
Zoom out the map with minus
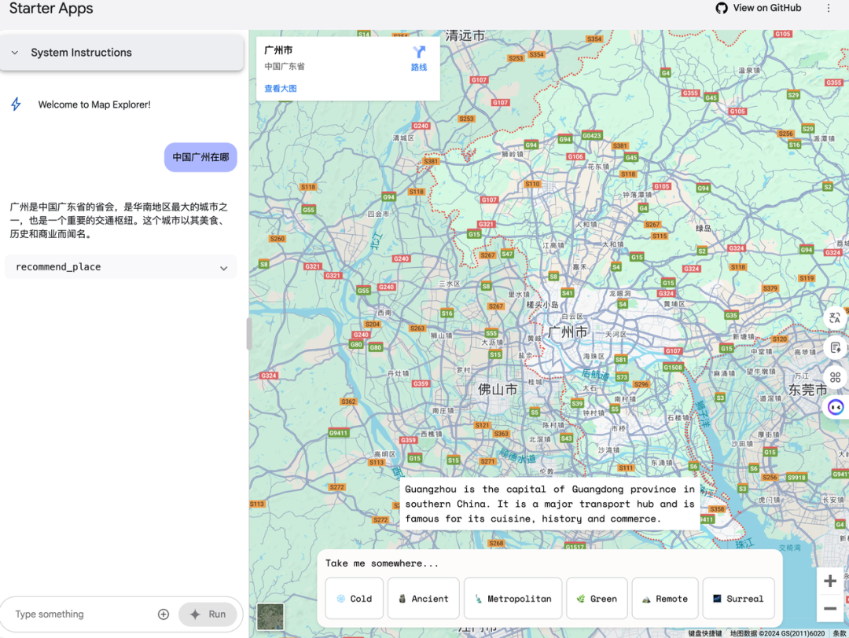click(x=829, y=608)
